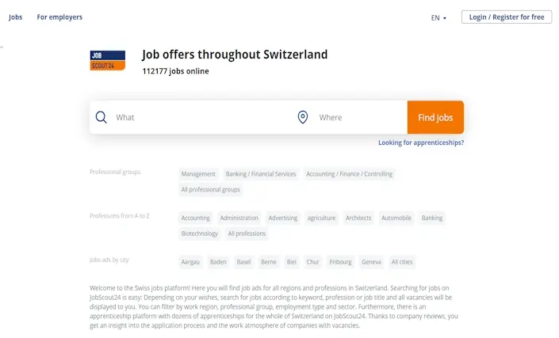Viewport: 559px width, 338px height.
Task: Open Looking for apprenticeships link
Action: point(421,142)
